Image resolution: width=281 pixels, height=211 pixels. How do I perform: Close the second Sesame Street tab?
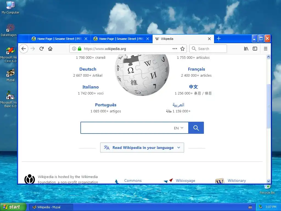pos(148,39)
